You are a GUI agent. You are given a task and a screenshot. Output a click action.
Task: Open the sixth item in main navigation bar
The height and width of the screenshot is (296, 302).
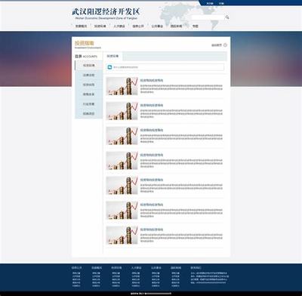(x=176, y=26)
